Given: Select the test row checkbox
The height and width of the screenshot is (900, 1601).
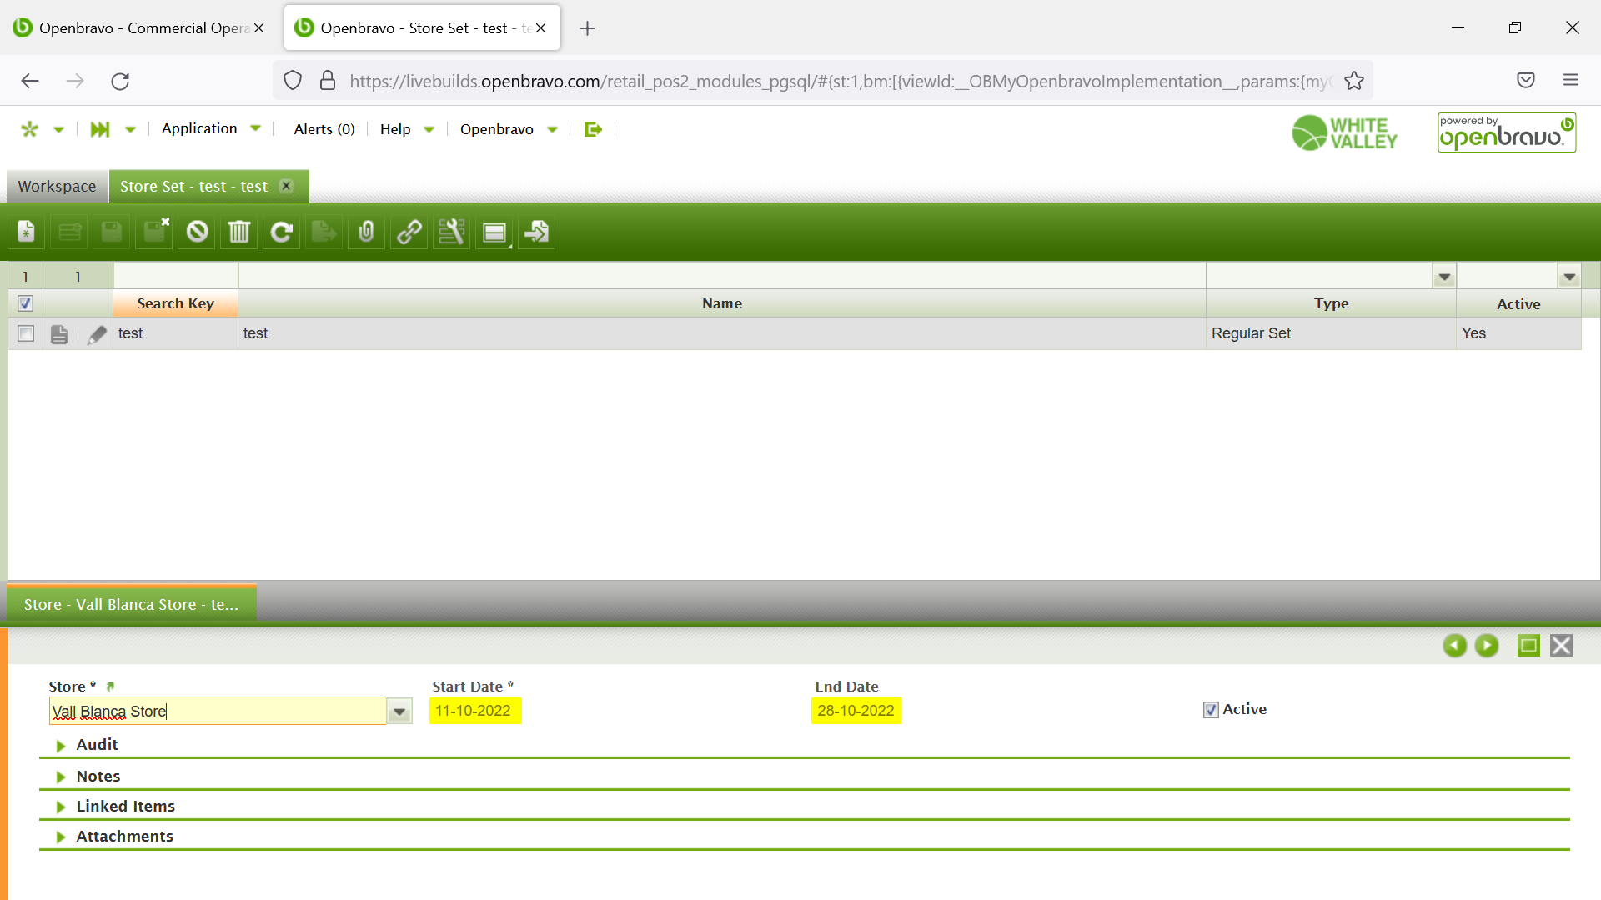Looking at the screenshot, I should point(26,333).
